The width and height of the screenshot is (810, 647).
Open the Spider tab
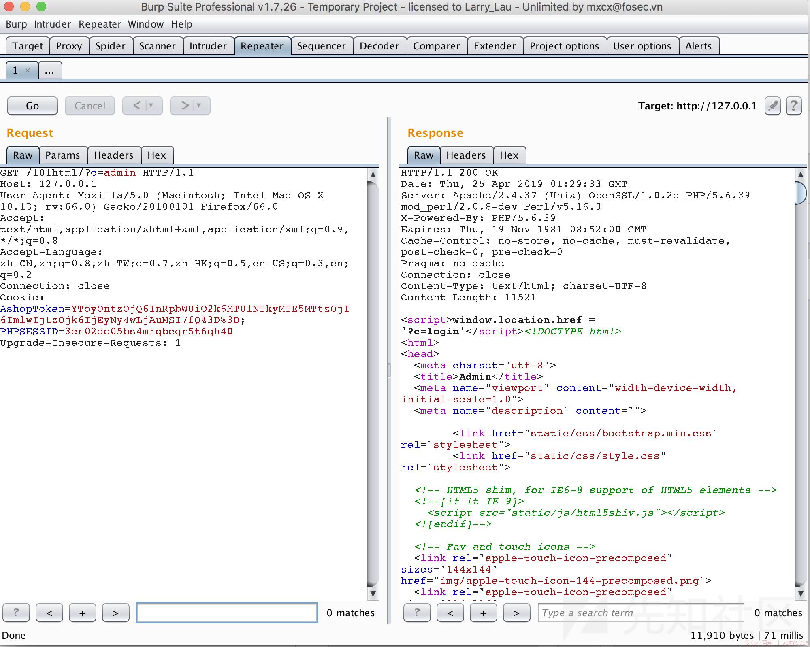[x=110, y=46]
